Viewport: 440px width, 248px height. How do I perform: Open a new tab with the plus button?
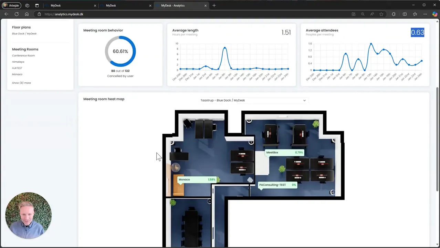214,6
